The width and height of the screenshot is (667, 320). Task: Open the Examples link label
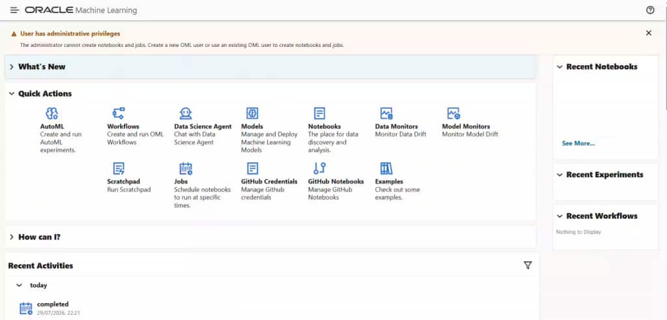[x=389, y=181]
